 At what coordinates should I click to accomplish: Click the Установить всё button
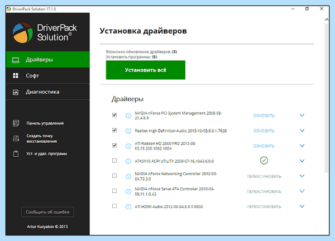point(146,70)
